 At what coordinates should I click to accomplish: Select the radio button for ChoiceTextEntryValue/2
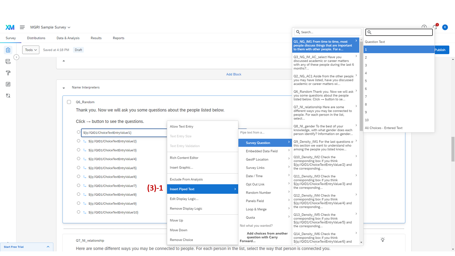click(x=79, y=141)
